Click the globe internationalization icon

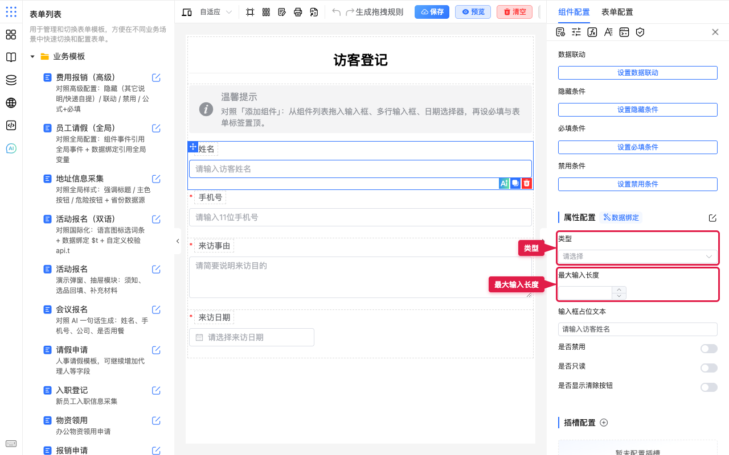point(11,103)
